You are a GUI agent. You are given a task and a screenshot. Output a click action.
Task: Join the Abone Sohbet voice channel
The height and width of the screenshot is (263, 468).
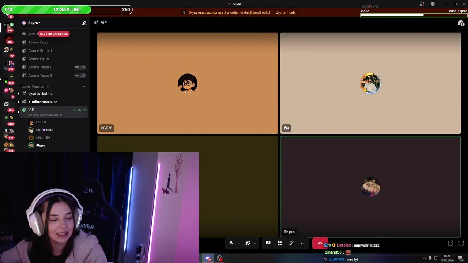pos(54,50)
